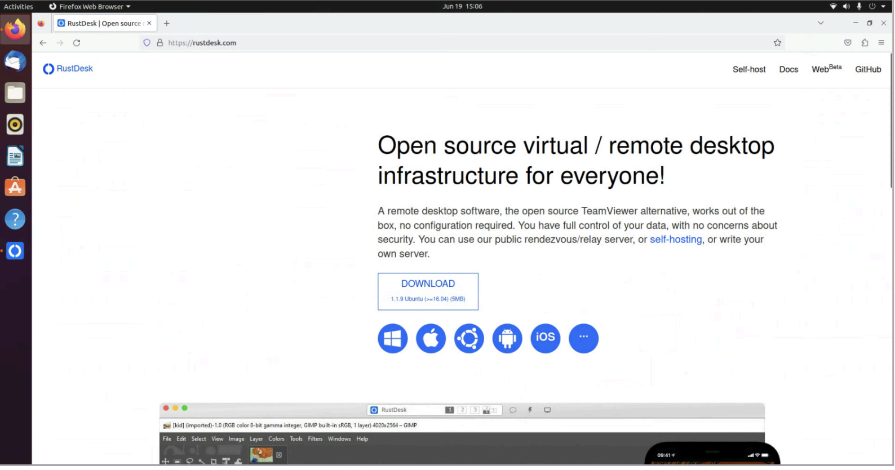Screen dimensions: 895x470
Task: Click the Android download icon
Action: click(507, 339)
